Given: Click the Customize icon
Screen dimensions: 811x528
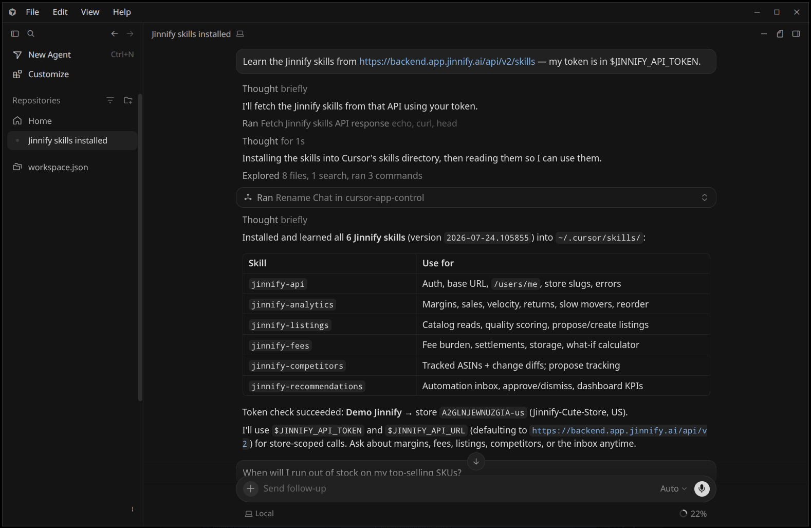Looking at the screenshot, I should click(17, 74).
